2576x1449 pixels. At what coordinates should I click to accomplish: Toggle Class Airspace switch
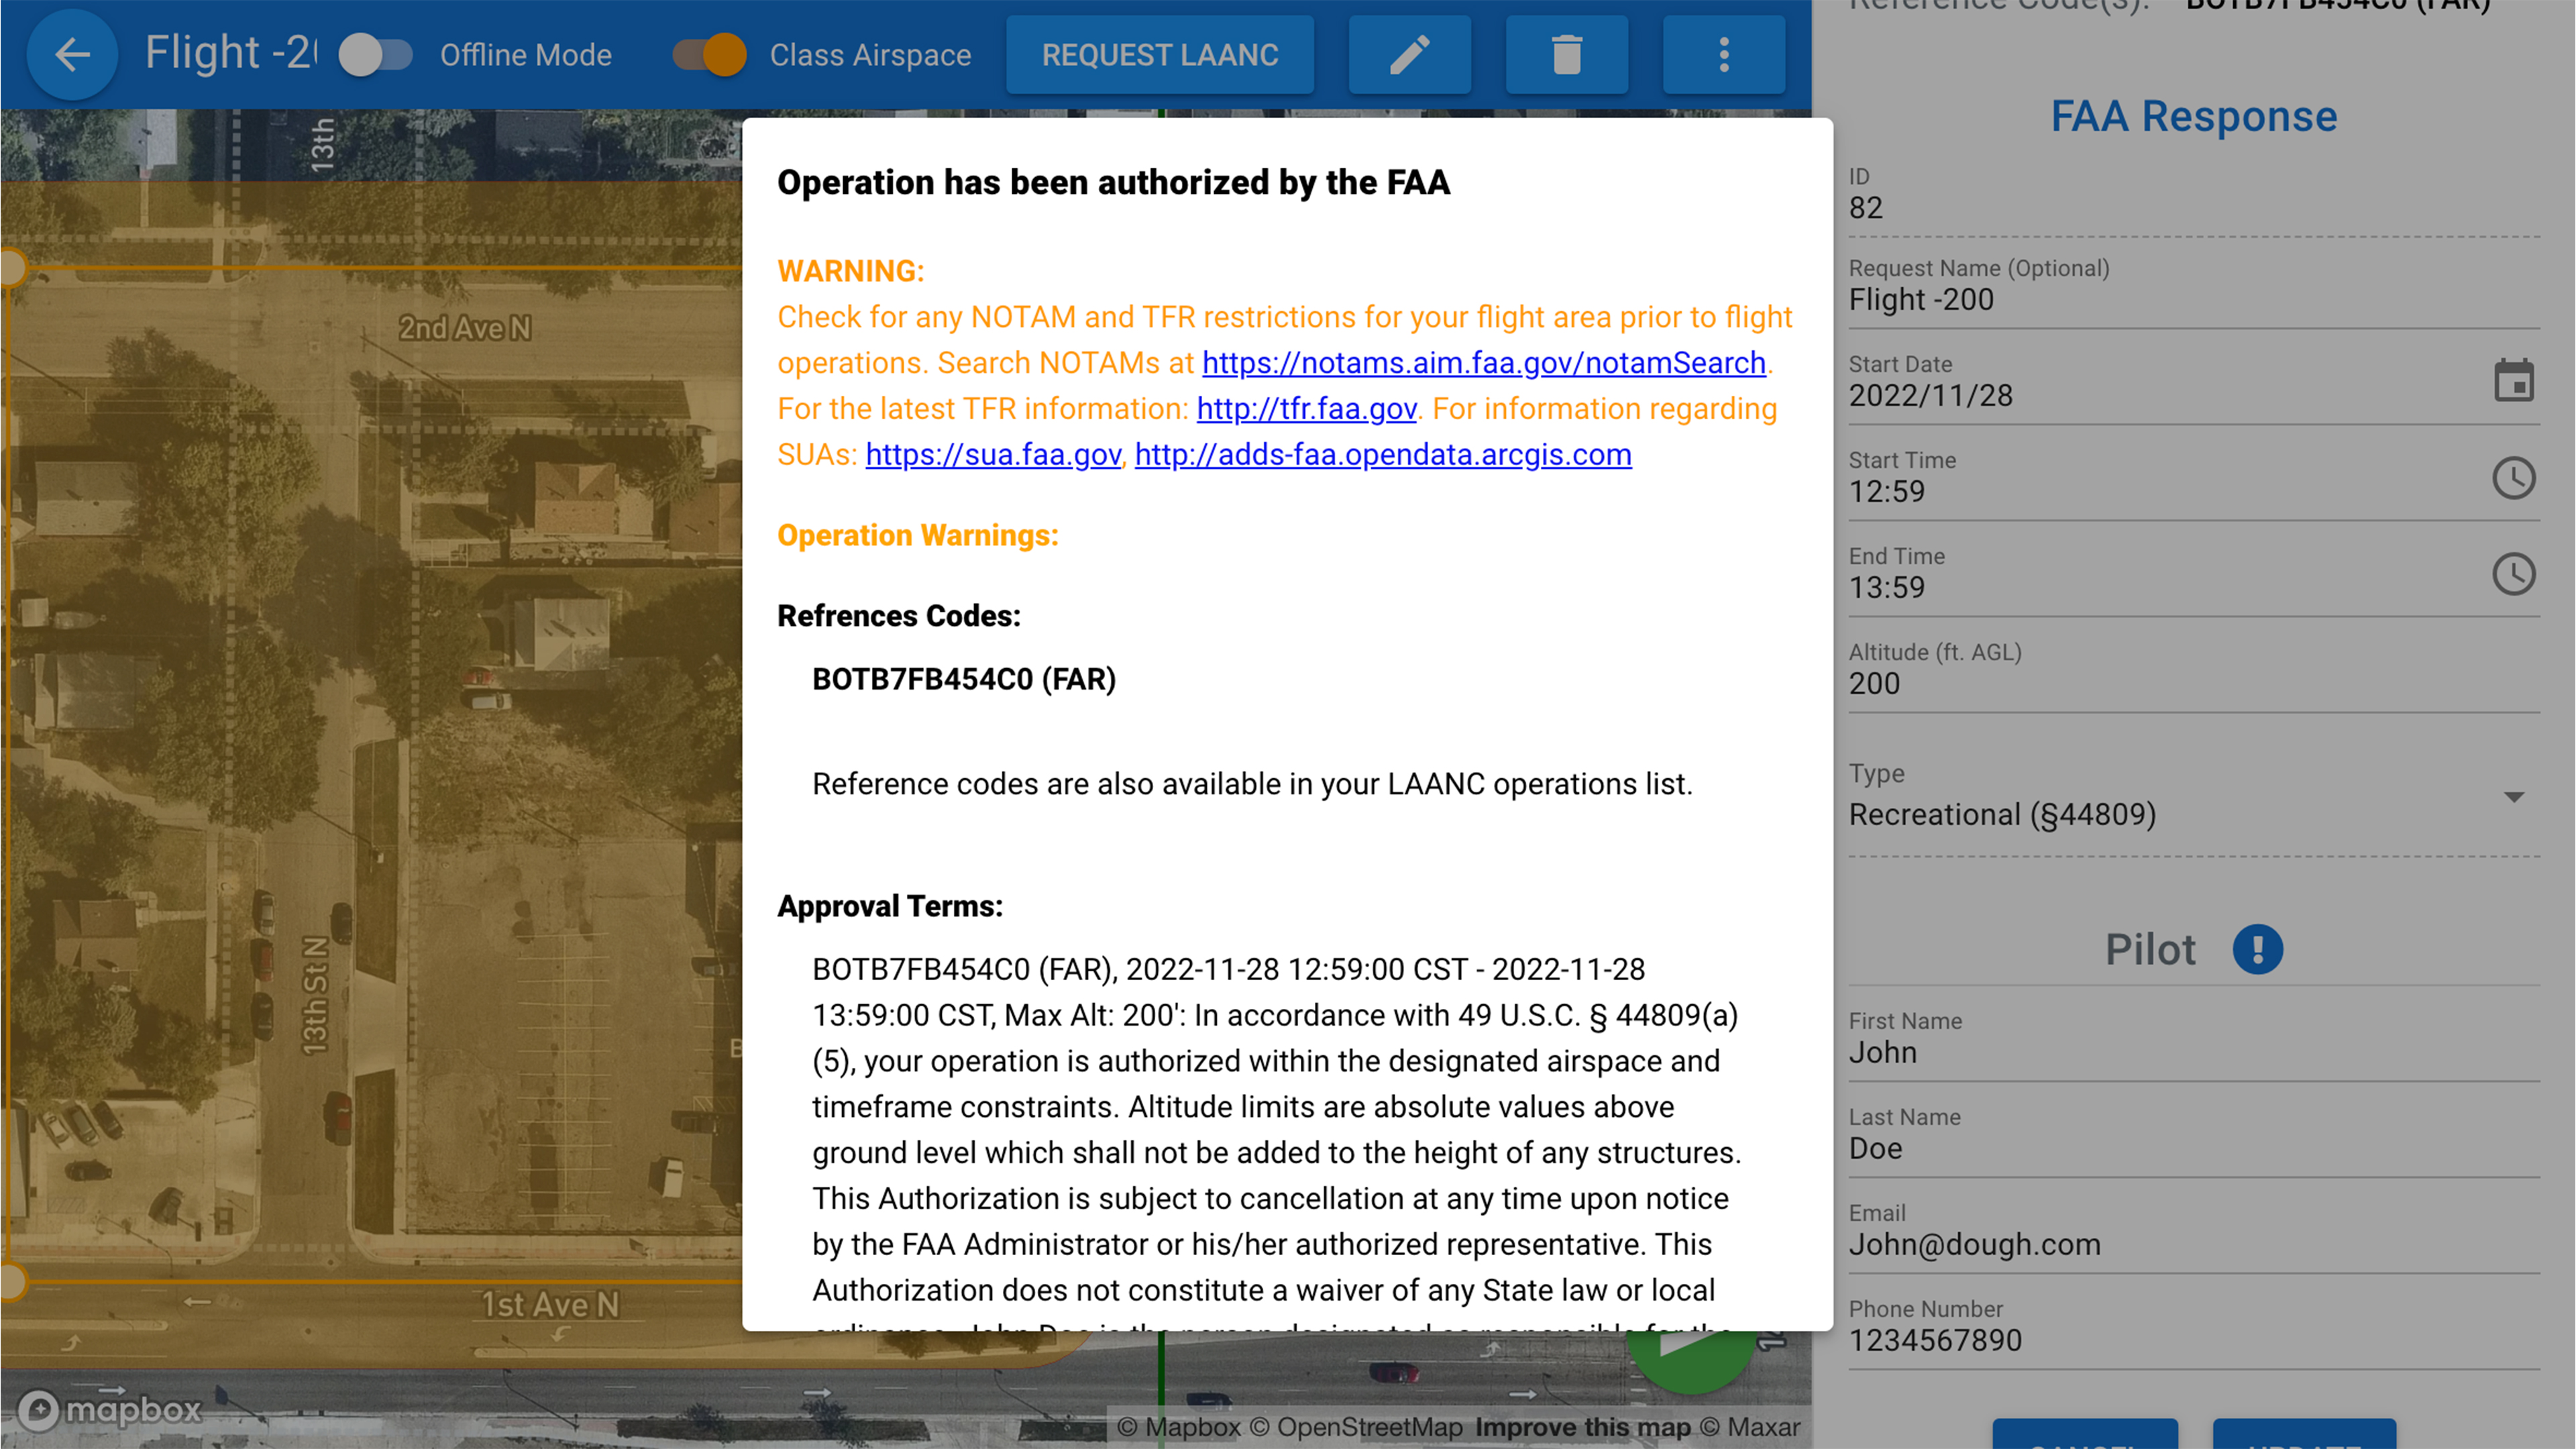pos(710,54)
